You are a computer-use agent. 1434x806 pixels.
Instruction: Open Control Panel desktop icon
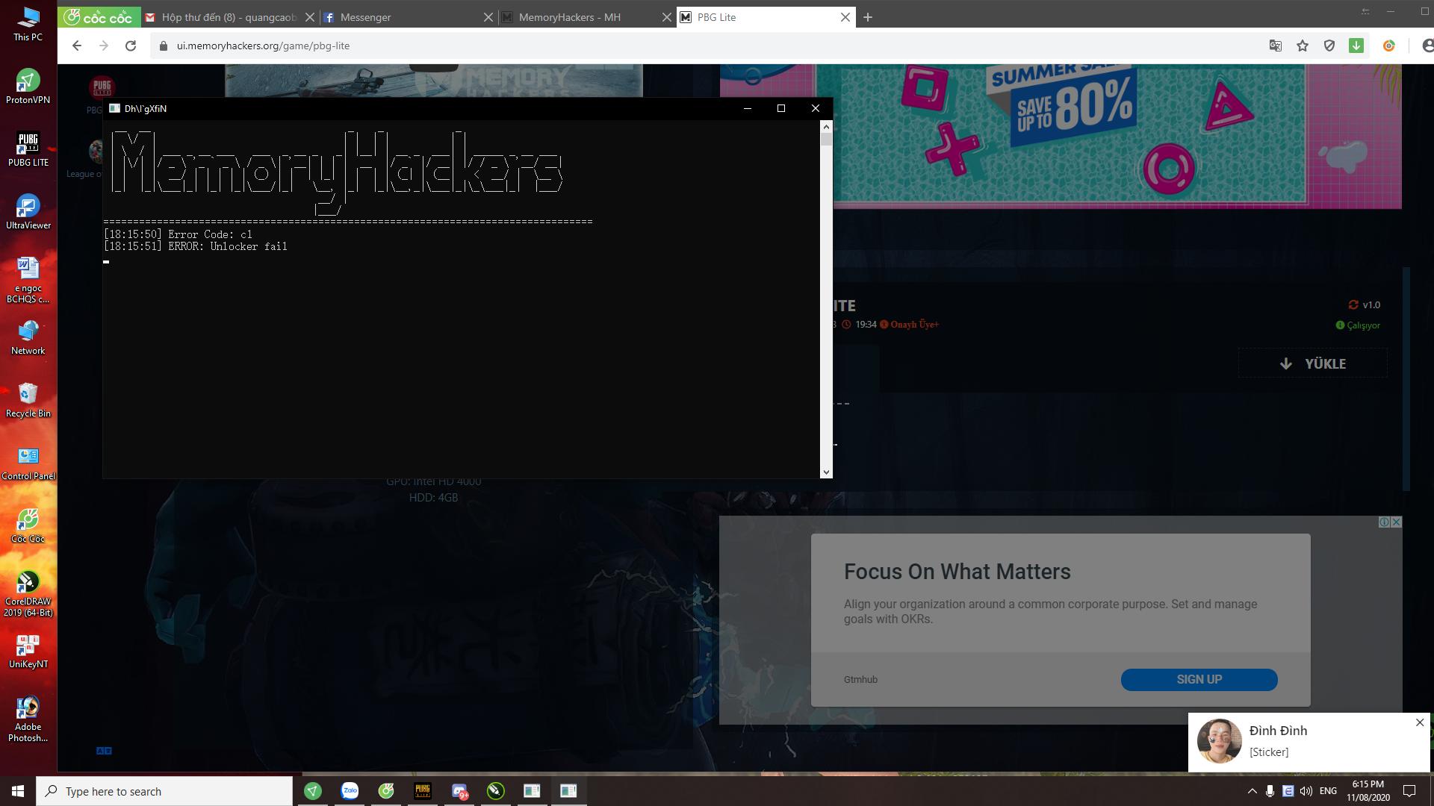click(x=28, y=462)
